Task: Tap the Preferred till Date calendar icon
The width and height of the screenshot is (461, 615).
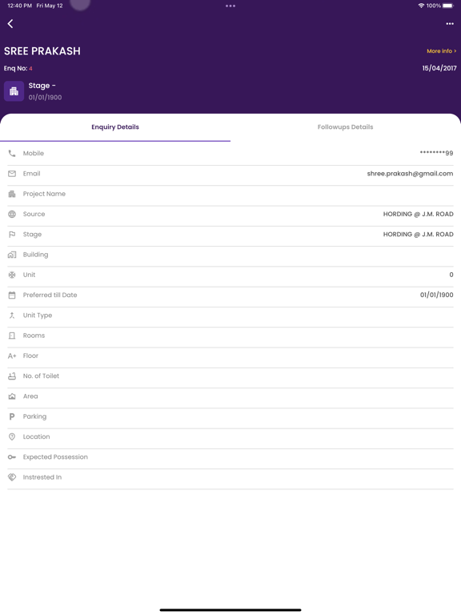Action: click(12, 295)
